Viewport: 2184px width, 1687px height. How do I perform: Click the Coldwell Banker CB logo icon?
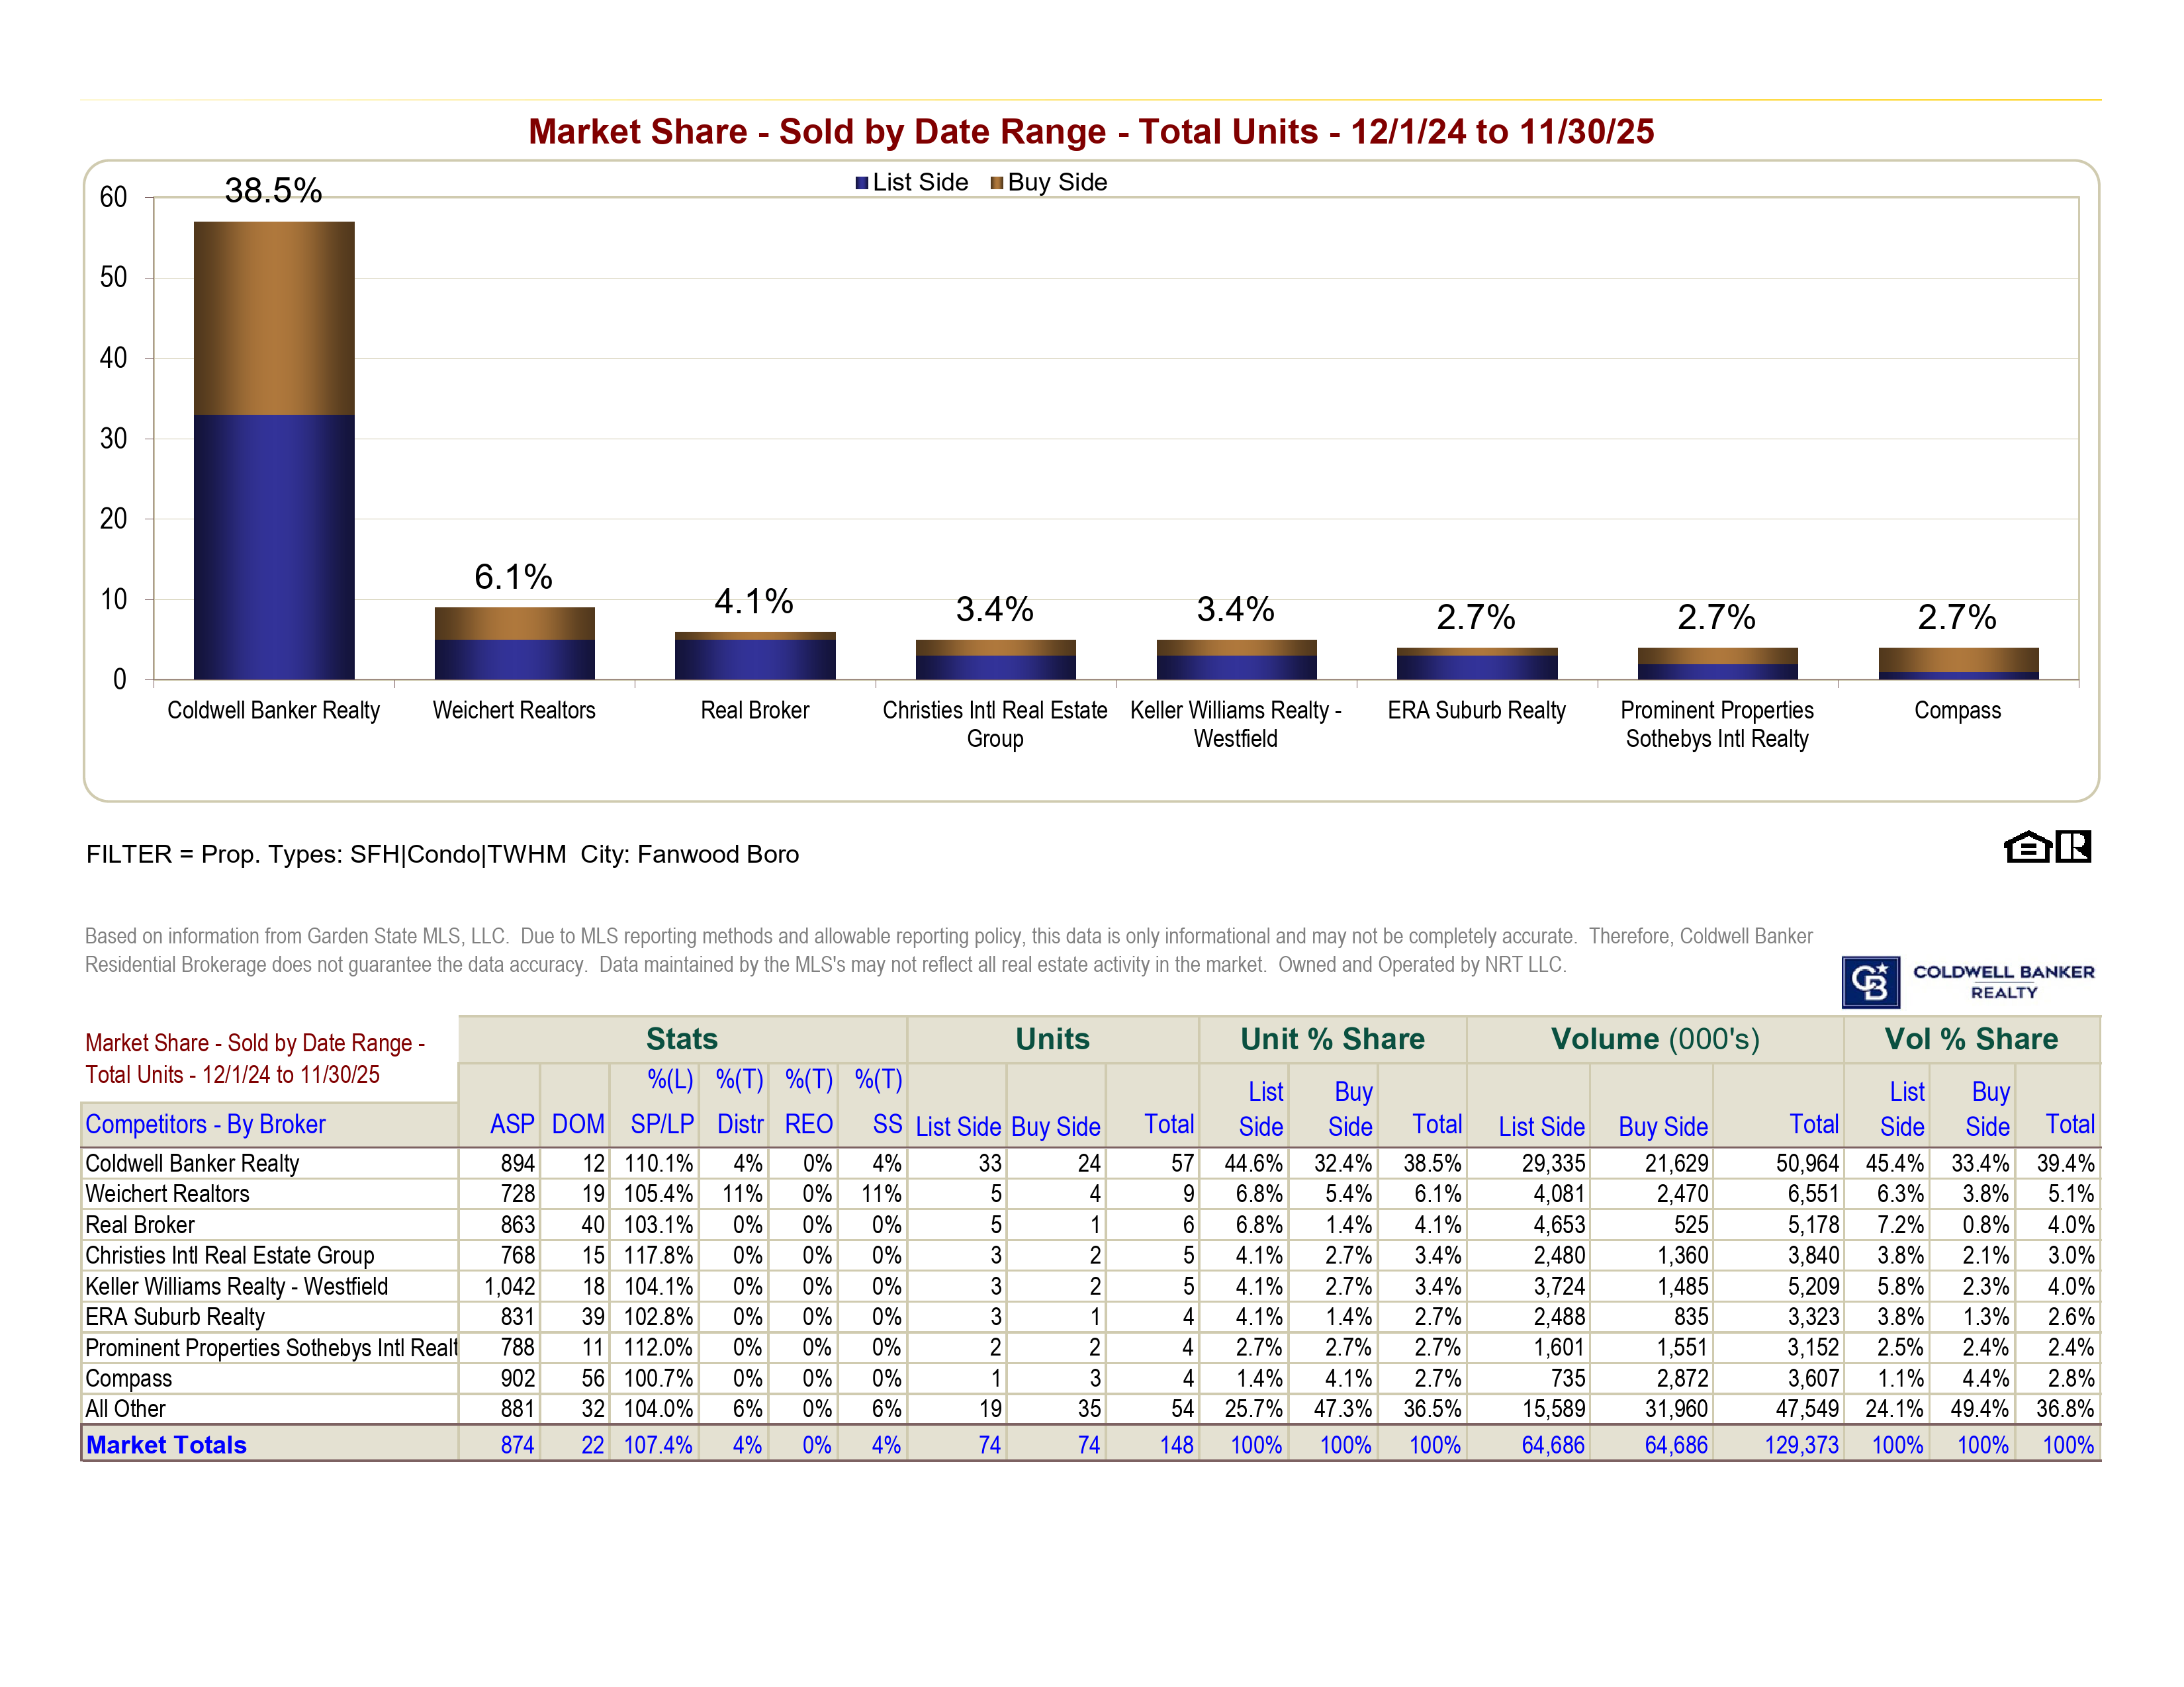[1870, 981]
